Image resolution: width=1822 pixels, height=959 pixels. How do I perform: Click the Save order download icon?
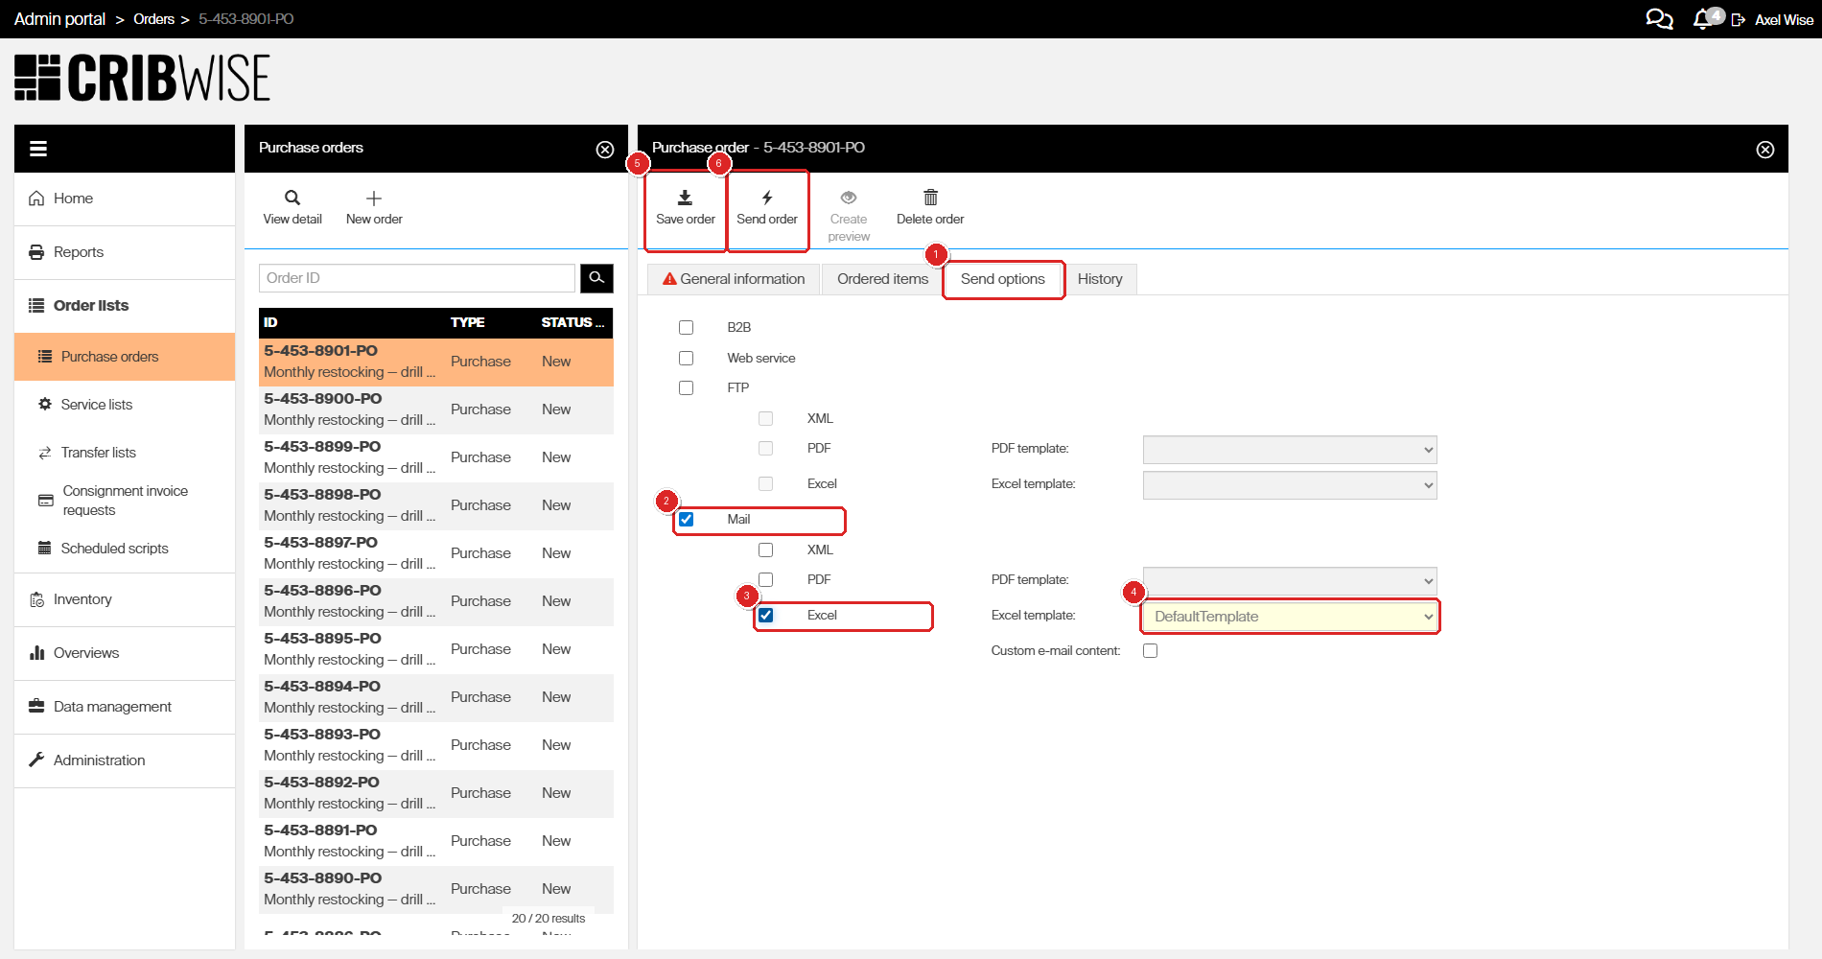click(x=685, y=198)
